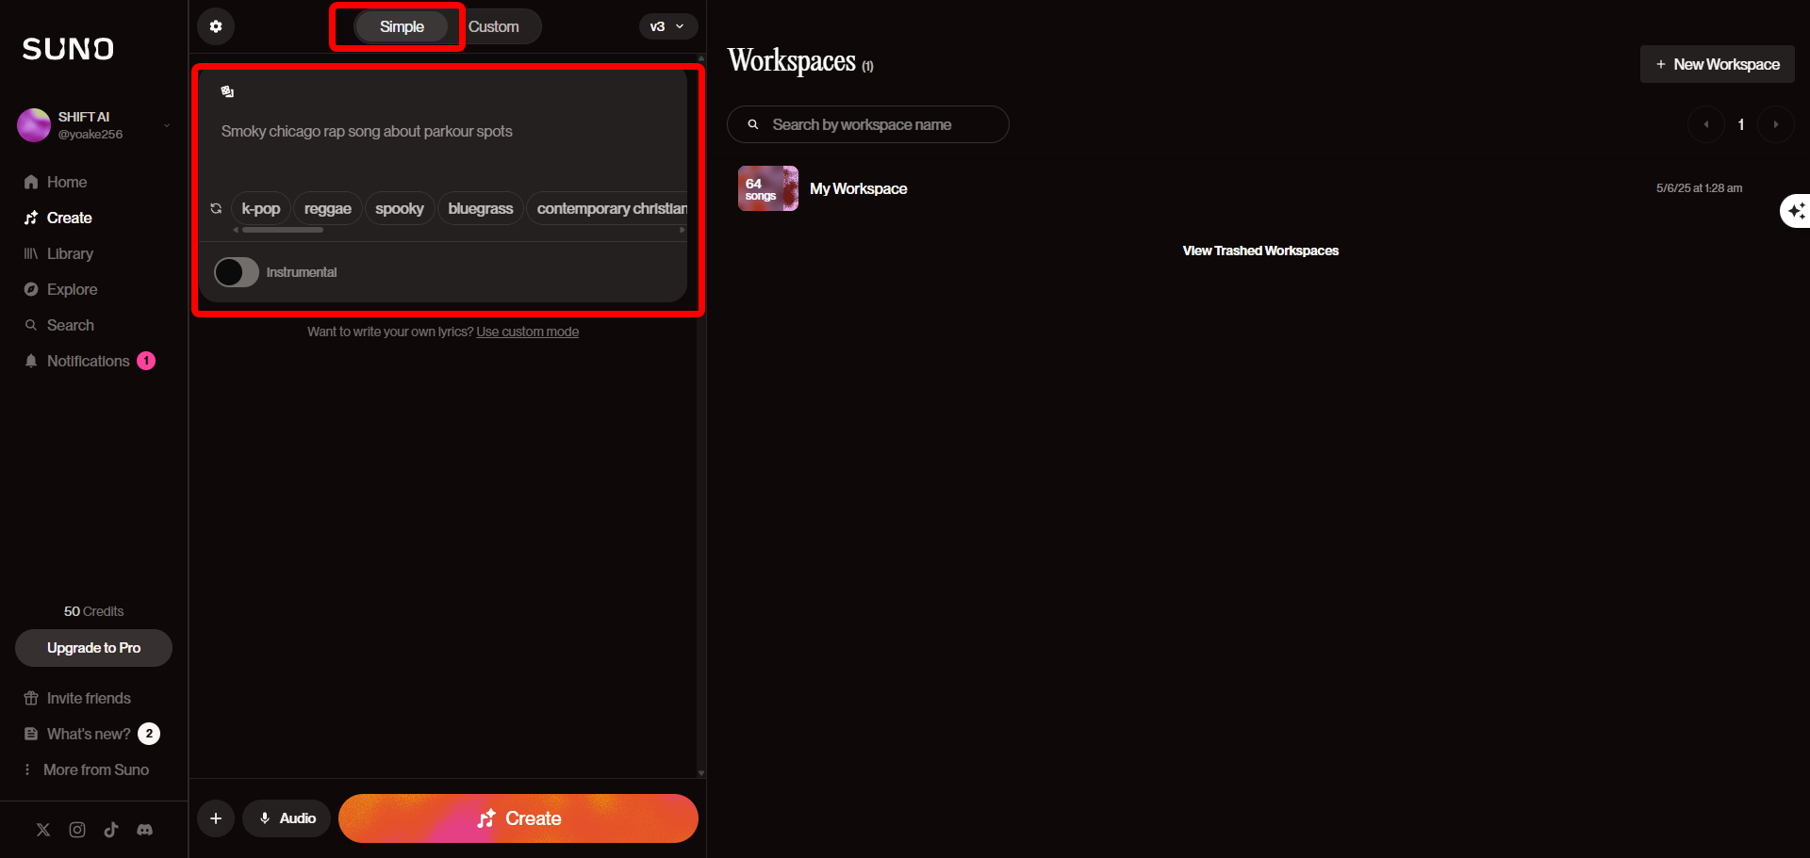Expand the v3 model version dropdown
1810x858 pixels.
pyautogui.click(x=667, y=26)
